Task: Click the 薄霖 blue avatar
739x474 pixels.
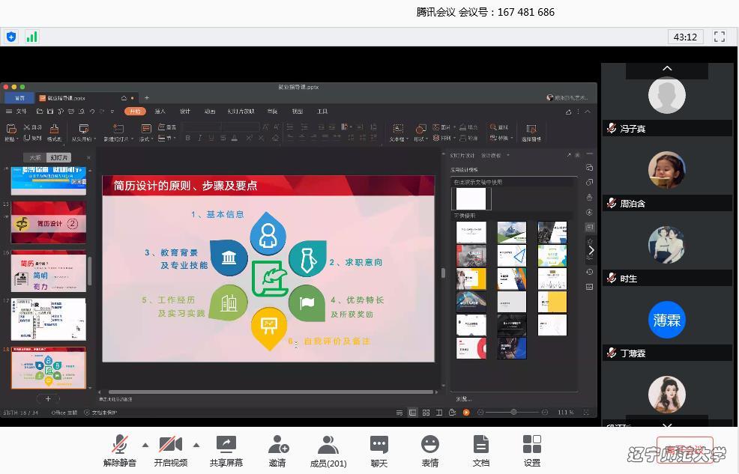Action: [x=667, y=320]
